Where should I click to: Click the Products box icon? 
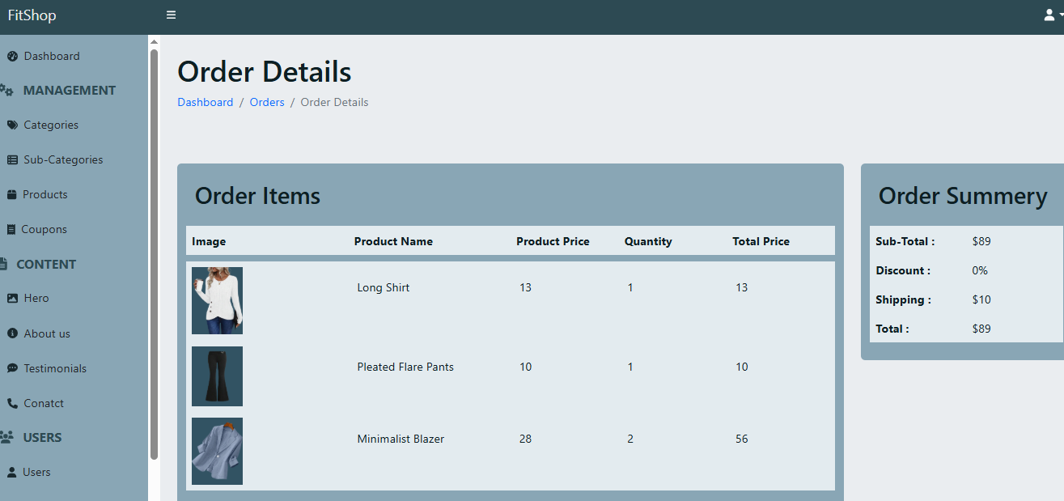coord(12,195)
